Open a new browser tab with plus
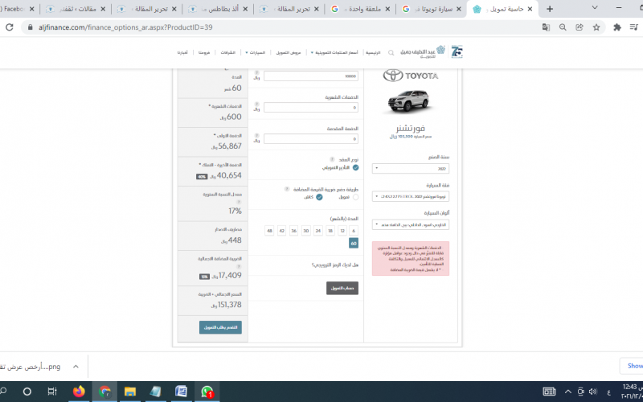 [550, 9]
